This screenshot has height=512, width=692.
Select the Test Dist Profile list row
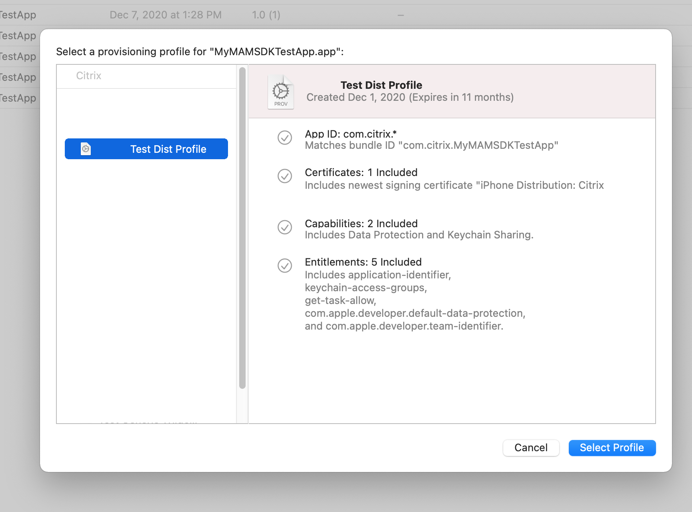[x=146, y=149]
